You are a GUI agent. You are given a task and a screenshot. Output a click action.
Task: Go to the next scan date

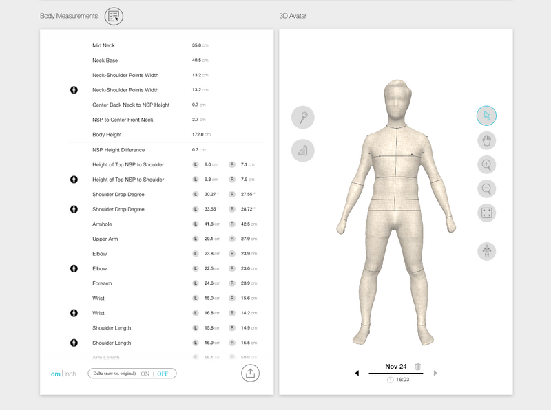(x=435, y=374)
